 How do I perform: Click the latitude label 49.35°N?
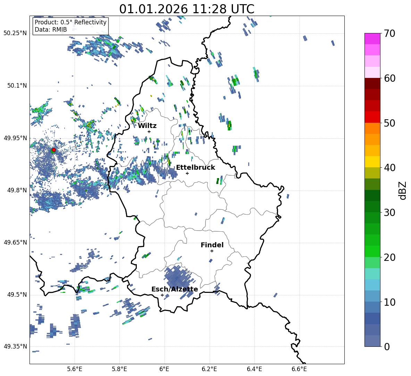[15, 346]
